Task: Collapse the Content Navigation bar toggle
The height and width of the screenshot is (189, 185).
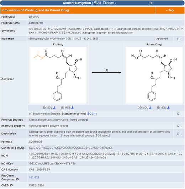Action: tap(150, 3)
